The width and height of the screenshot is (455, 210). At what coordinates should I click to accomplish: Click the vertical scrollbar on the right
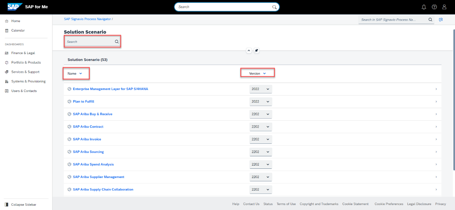tap(453, 99)
